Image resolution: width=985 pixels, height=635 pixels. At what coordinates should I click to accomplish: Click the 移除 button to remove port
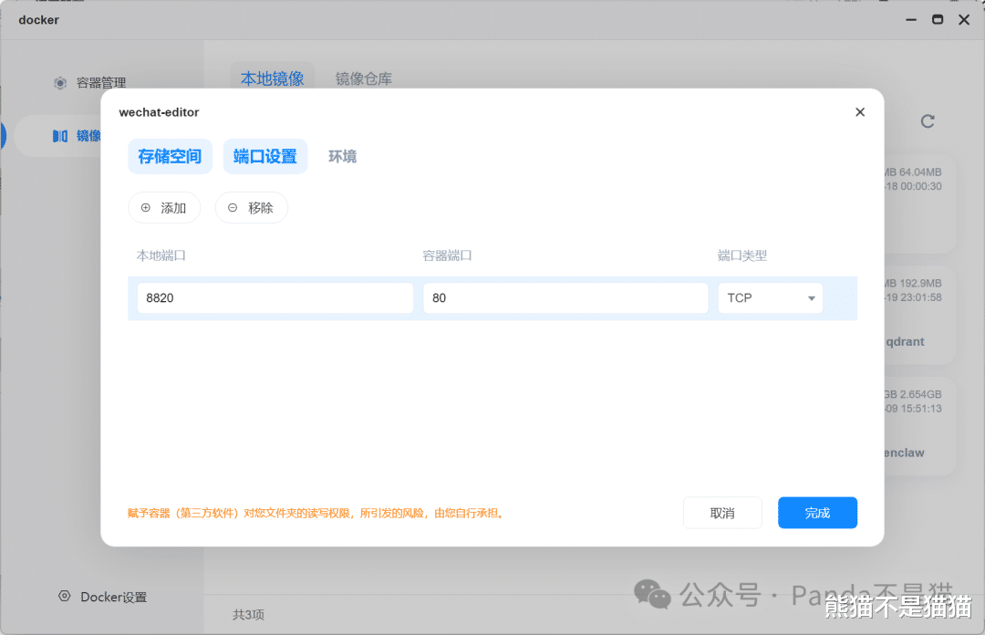pyautogui.click(x=252, y=207)
